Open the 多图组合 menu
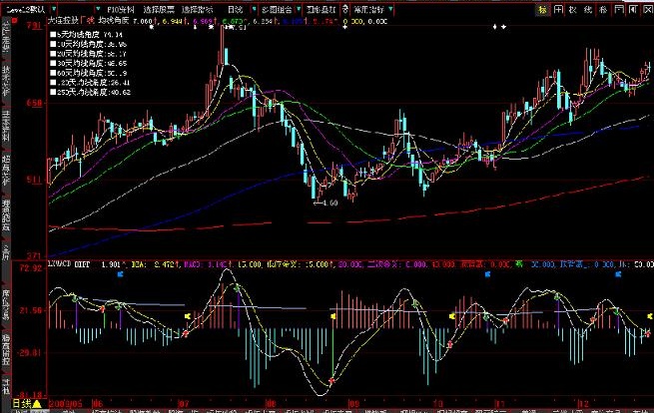The width and height of the screenshot is (654, 413). (x=277, y=9)
